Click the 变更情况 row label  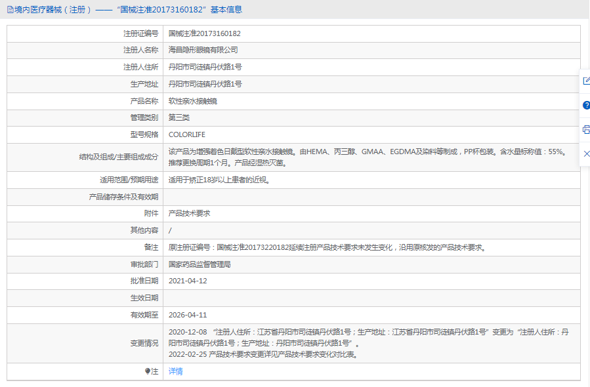[x=144, y=343]
